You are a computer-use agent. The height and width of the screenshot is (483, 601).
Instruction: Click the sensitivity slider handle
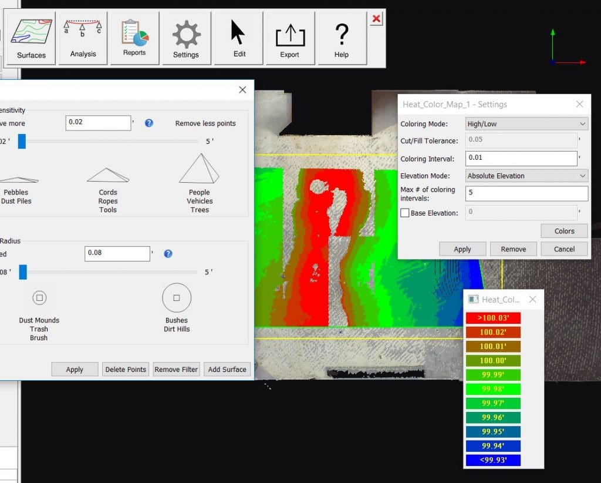(22, 141)
